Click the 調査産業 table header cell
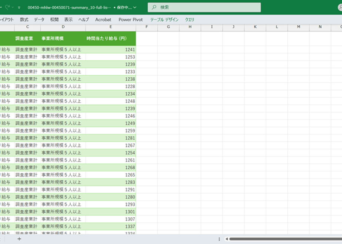This screenshot has width=342, height=244. [27, 38]
